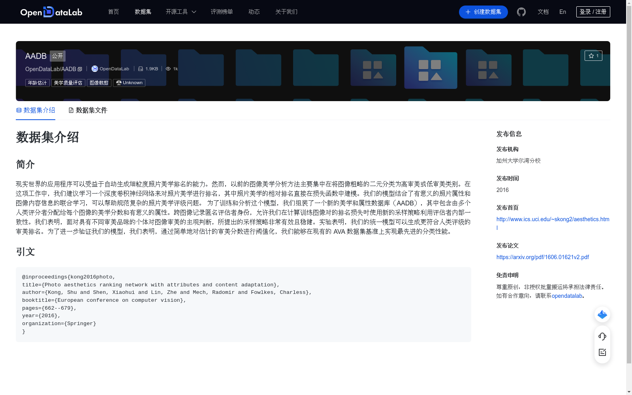The height and width of the screenshot is (395, 632).
Task: Click the OpenDataLab publisher name
Action: coord(114,69)
